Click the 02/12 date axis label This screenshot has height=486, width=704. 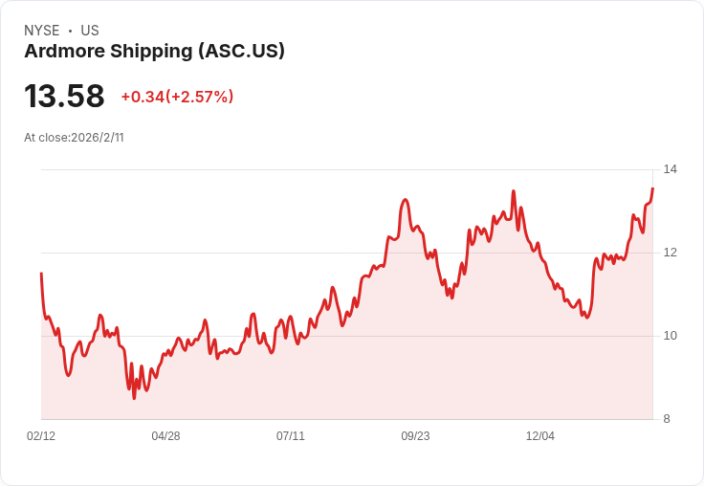(x=41, y=436)
